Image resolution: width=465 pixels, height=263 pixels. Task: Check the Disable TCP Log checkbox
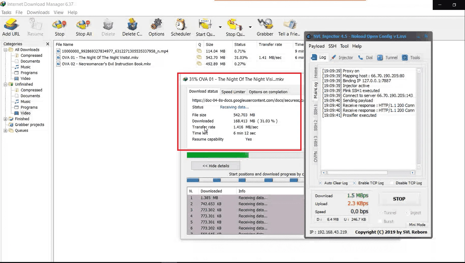[x=392, y=183]
